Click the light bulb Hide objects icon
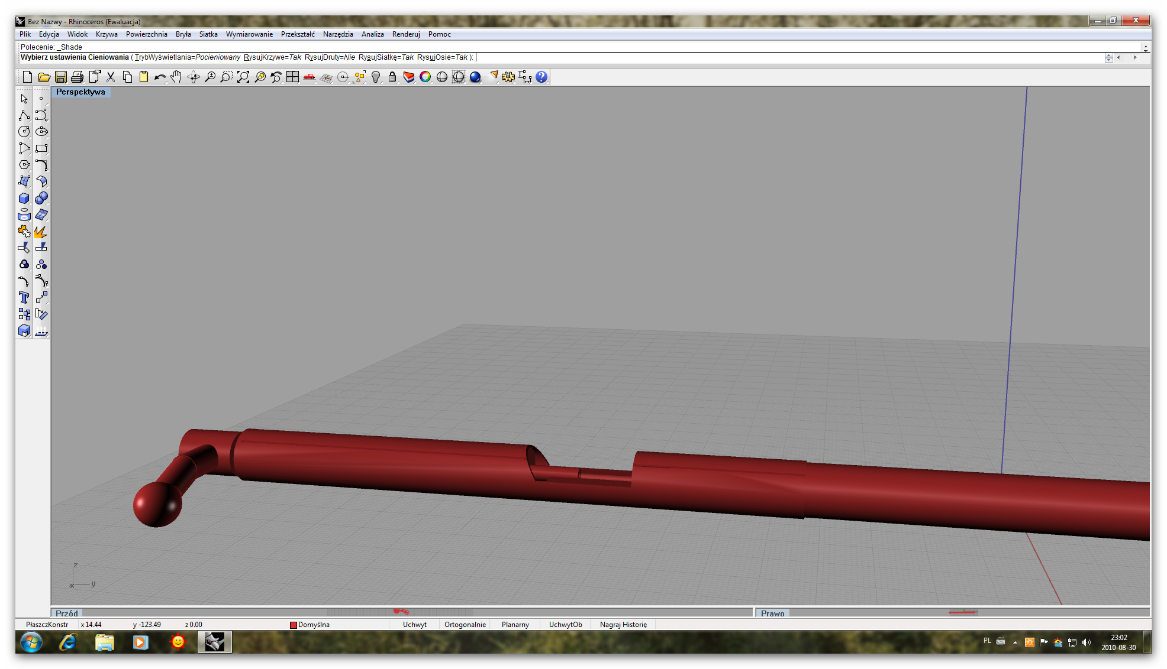 (x=376, y=77)
